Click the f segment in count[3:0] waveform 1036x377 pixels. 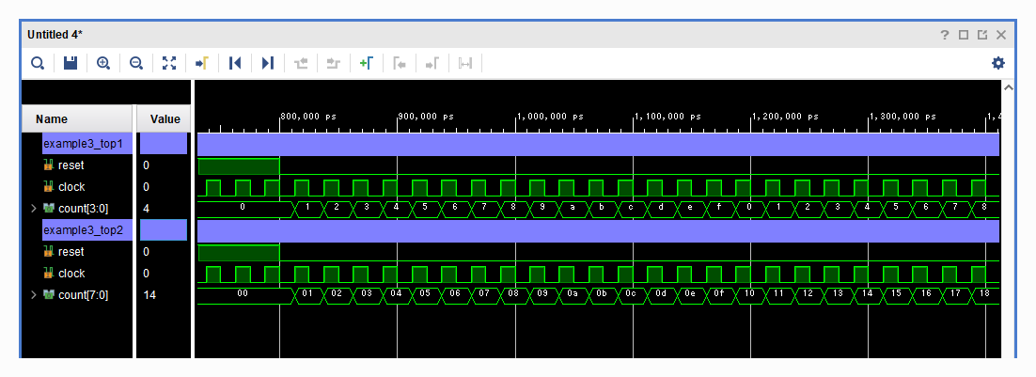pyautogui.click(x=719, y=208)
